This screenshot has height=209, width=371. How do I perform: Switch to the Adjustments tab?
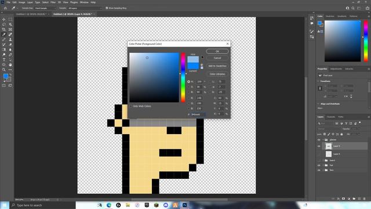pyautogui.click(x=336, y=69)
